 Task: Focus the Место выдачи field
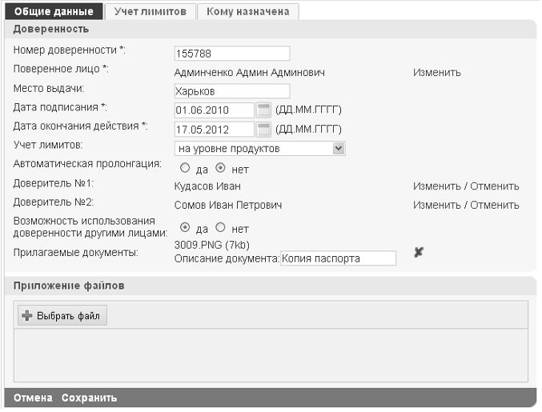pyautogui.click(x=232, y=91)
